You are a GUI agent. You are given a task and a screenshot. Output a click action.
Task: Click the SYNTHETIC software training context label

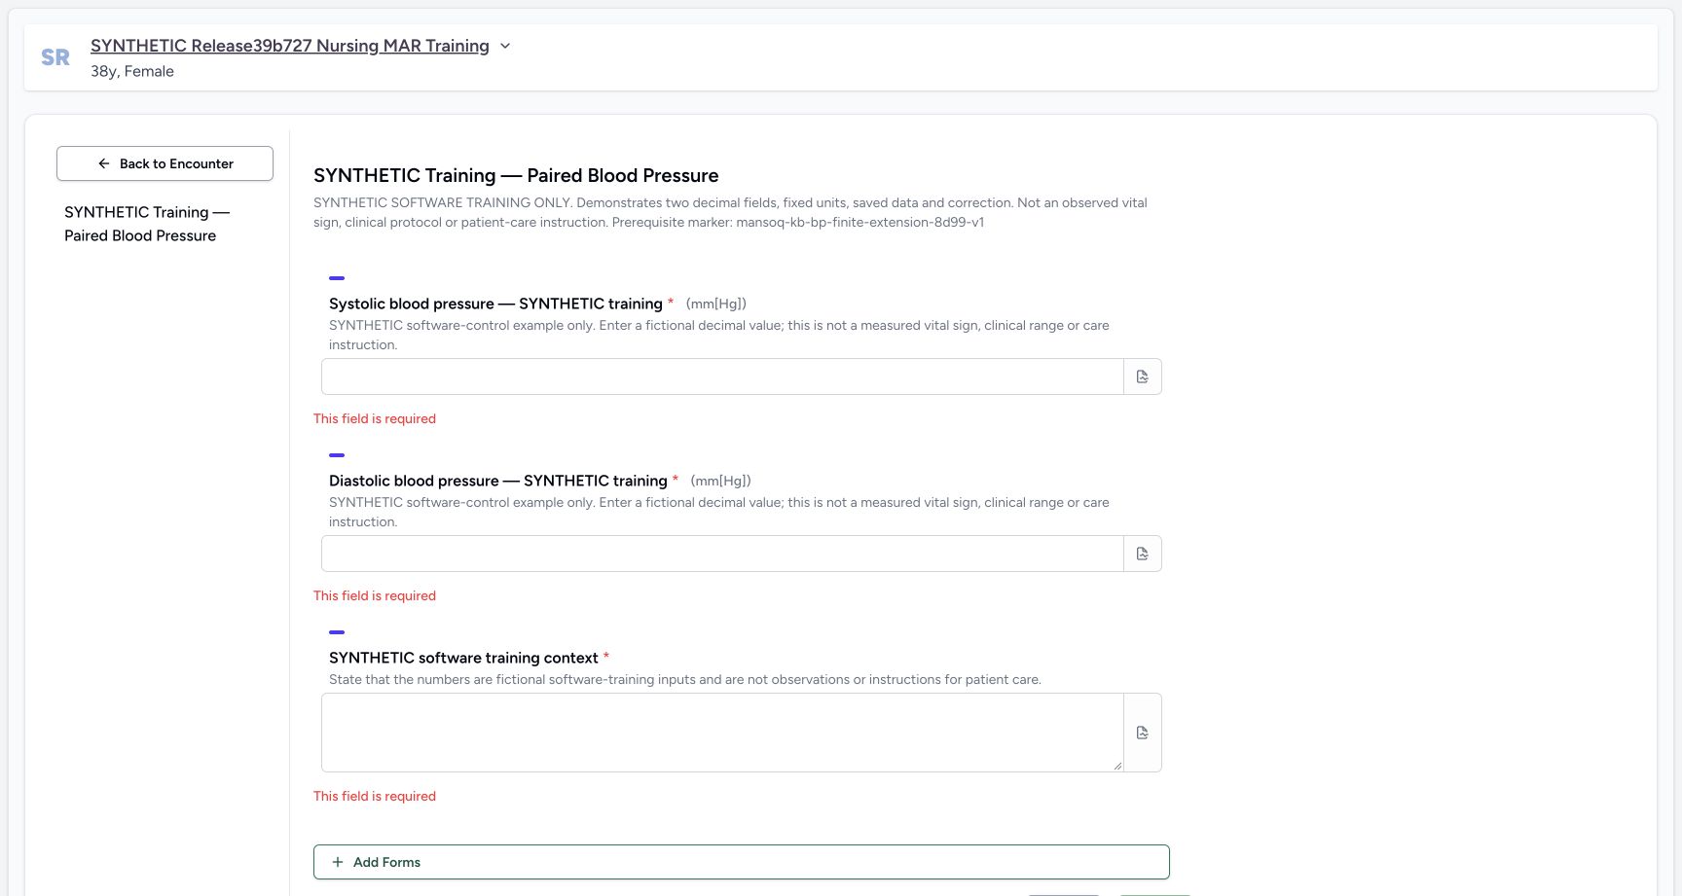click(463, 658)
